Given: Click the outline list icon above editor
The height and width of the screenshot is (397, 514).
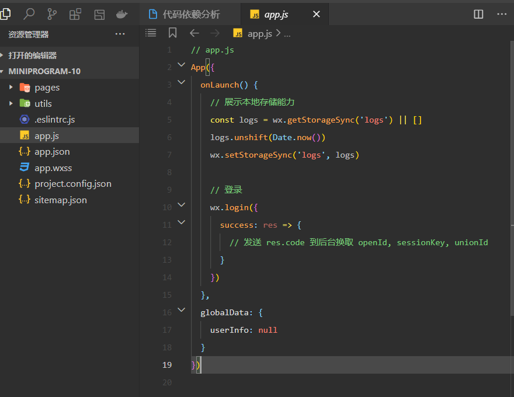Looking at the screenshot, I should pyautogui.click(x=151, y=33).
